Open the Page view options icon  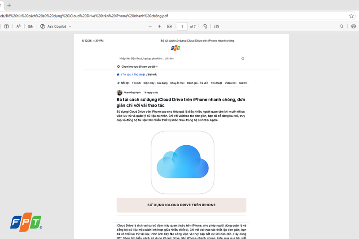217,26
